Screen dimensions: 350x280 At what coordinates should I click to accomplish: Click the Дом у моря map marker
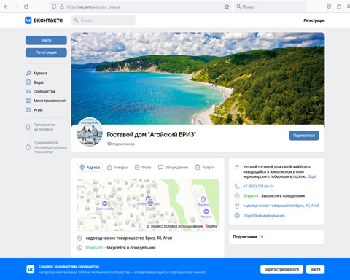point(105,203)
